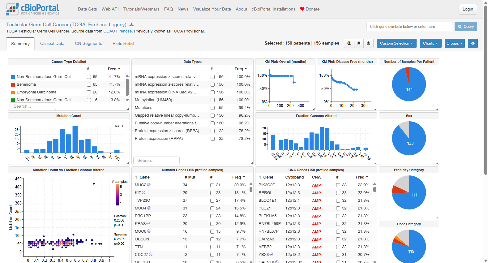
Task: Check the Protein expression (RPPA) checkbox
Action: pos(212,139)
